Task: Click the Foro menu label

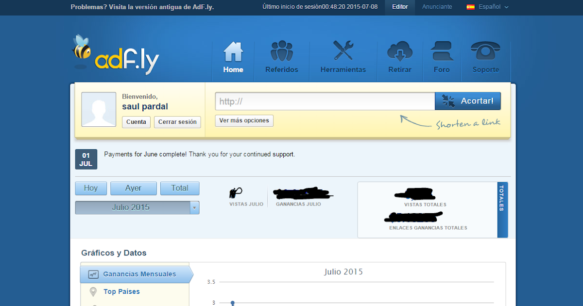Action: (442, 69)
